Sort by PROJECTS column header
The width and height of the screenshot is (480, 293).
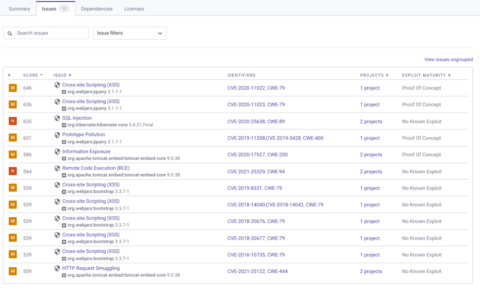tap(374, 75)
